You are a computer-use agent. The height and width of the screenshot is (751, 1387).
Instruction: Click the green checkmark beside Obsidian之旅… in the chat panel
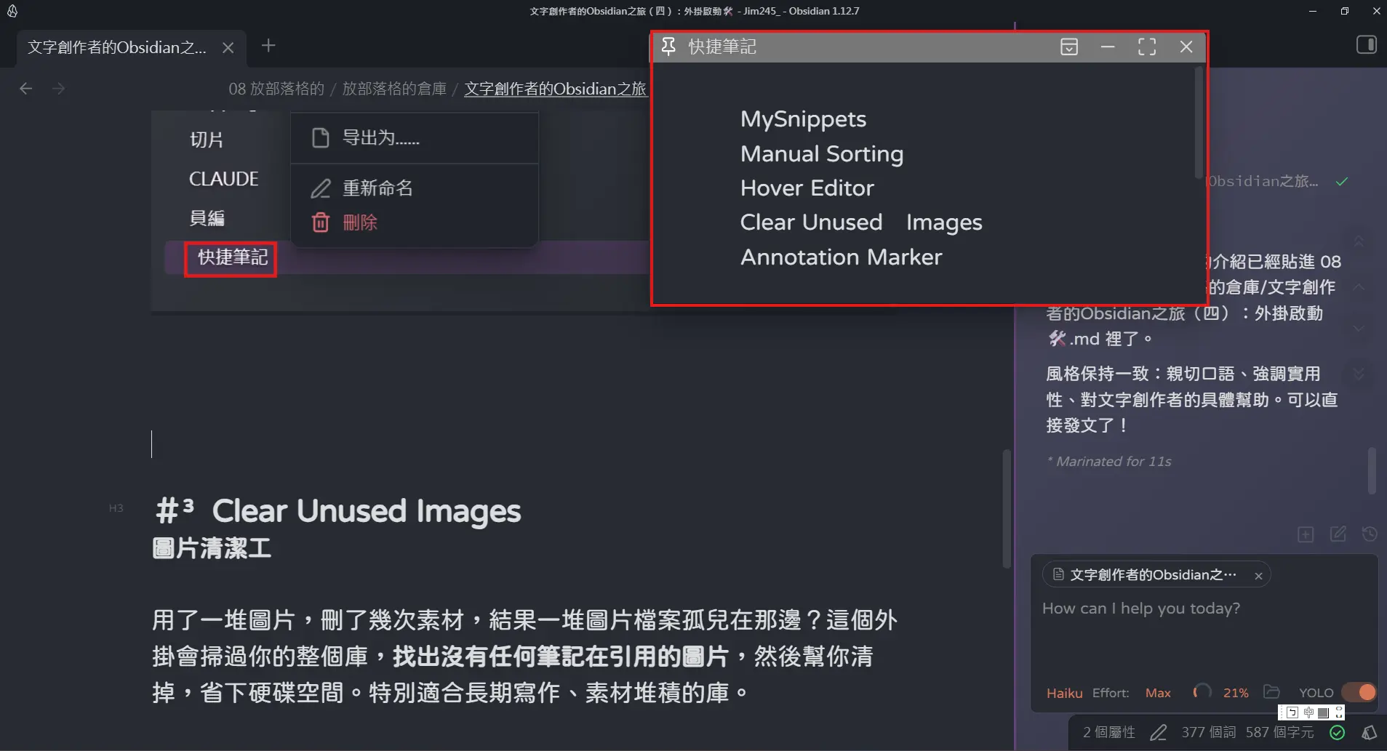(x=1342, y=182)
